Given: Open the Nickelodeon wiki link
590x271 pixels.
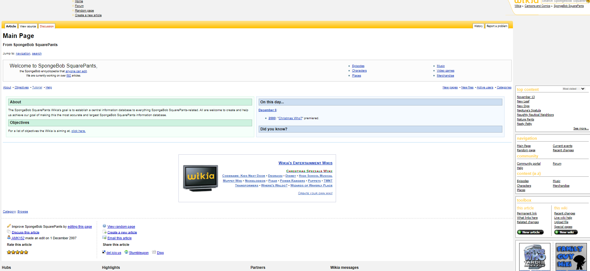Looking at the screenshot, I should click(255, 181).
